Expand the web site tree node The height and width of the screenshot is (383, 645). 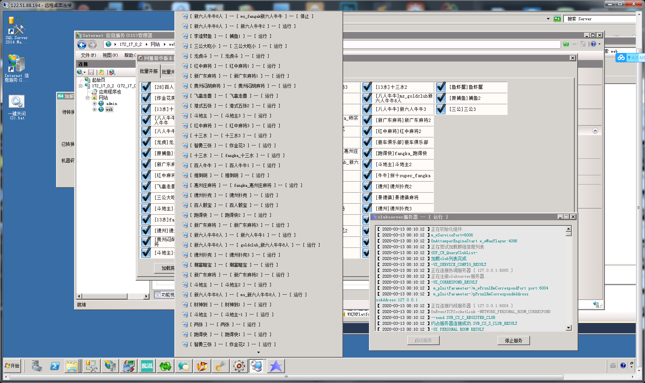point(95,110)
